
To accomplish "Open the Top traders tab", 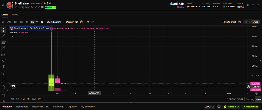I will (22, 107).
